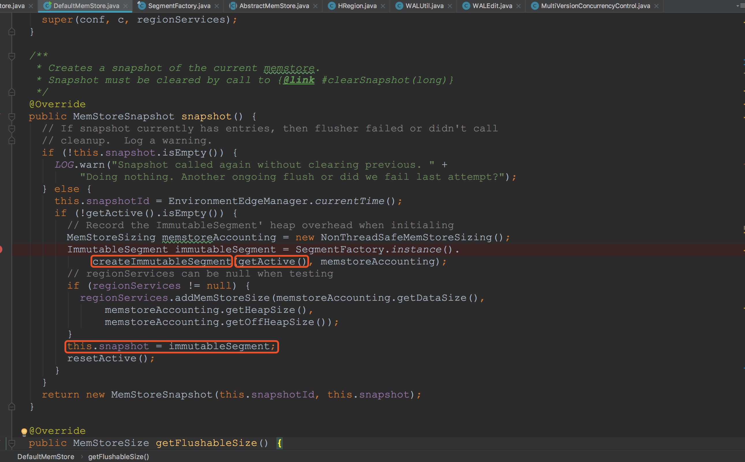Click the getFlushableSize() breadcrumb
The image size is (745, 462).
point(119,457)
